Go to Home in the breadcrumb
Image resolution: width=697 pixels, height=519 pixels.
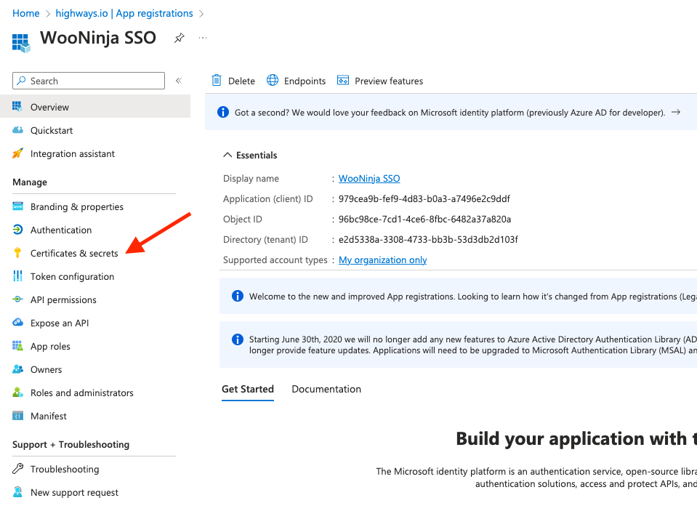click(x=26, y=13)
